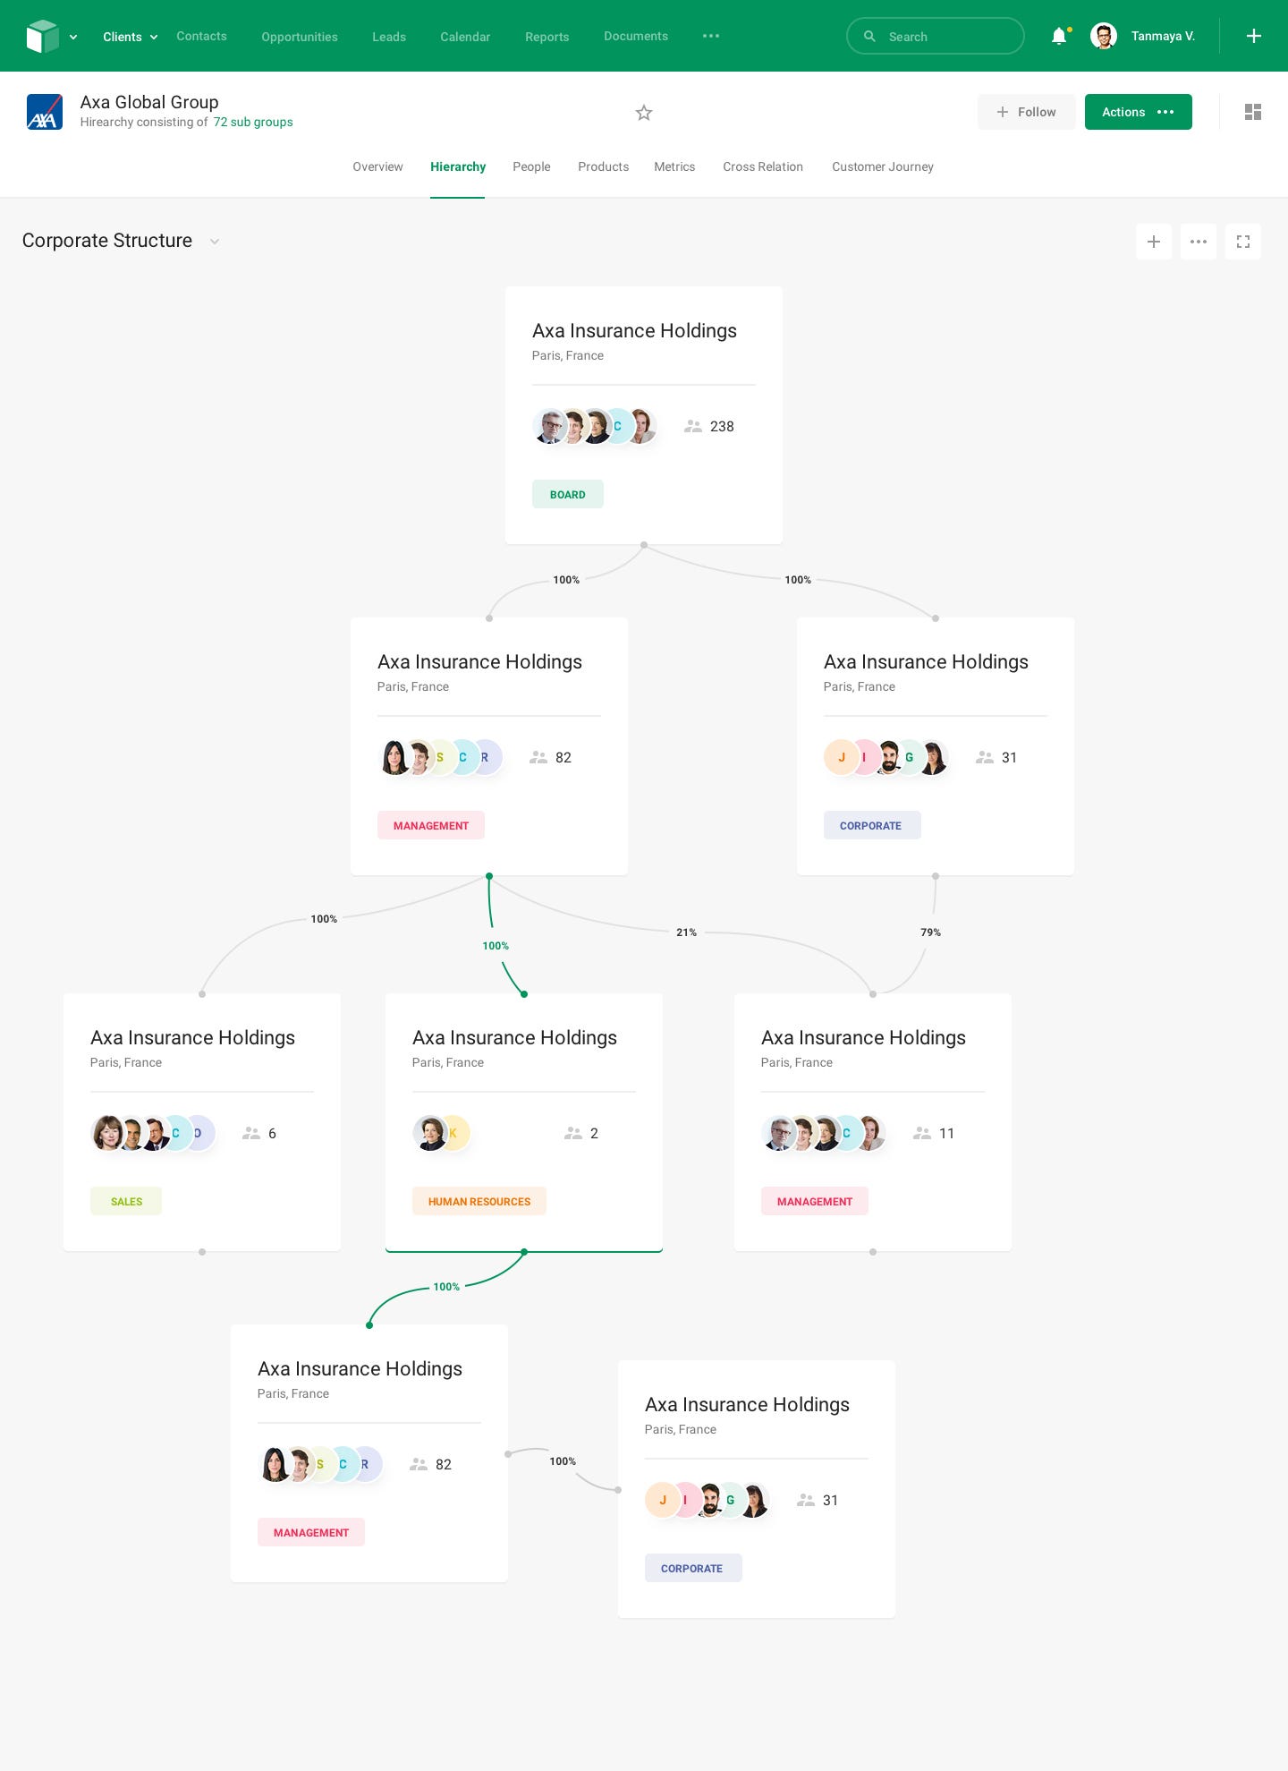
Task: Toggle Follow for this group
Action: click(x=1026, y=112)
